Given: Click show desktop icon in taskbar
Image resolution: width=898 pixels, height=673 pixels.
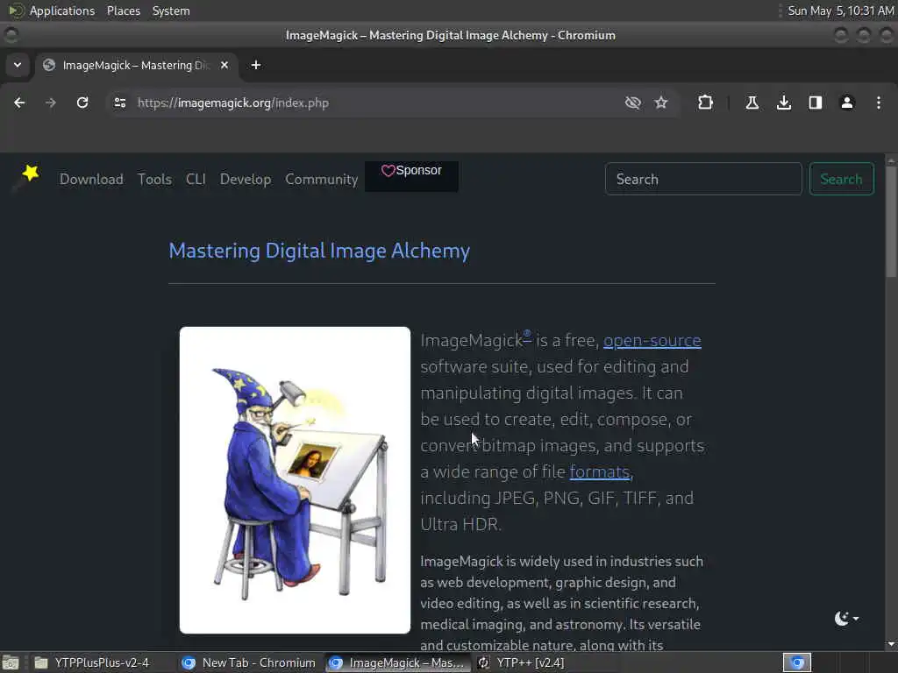Looking at the screenshot, I should (x=11, y=662).
